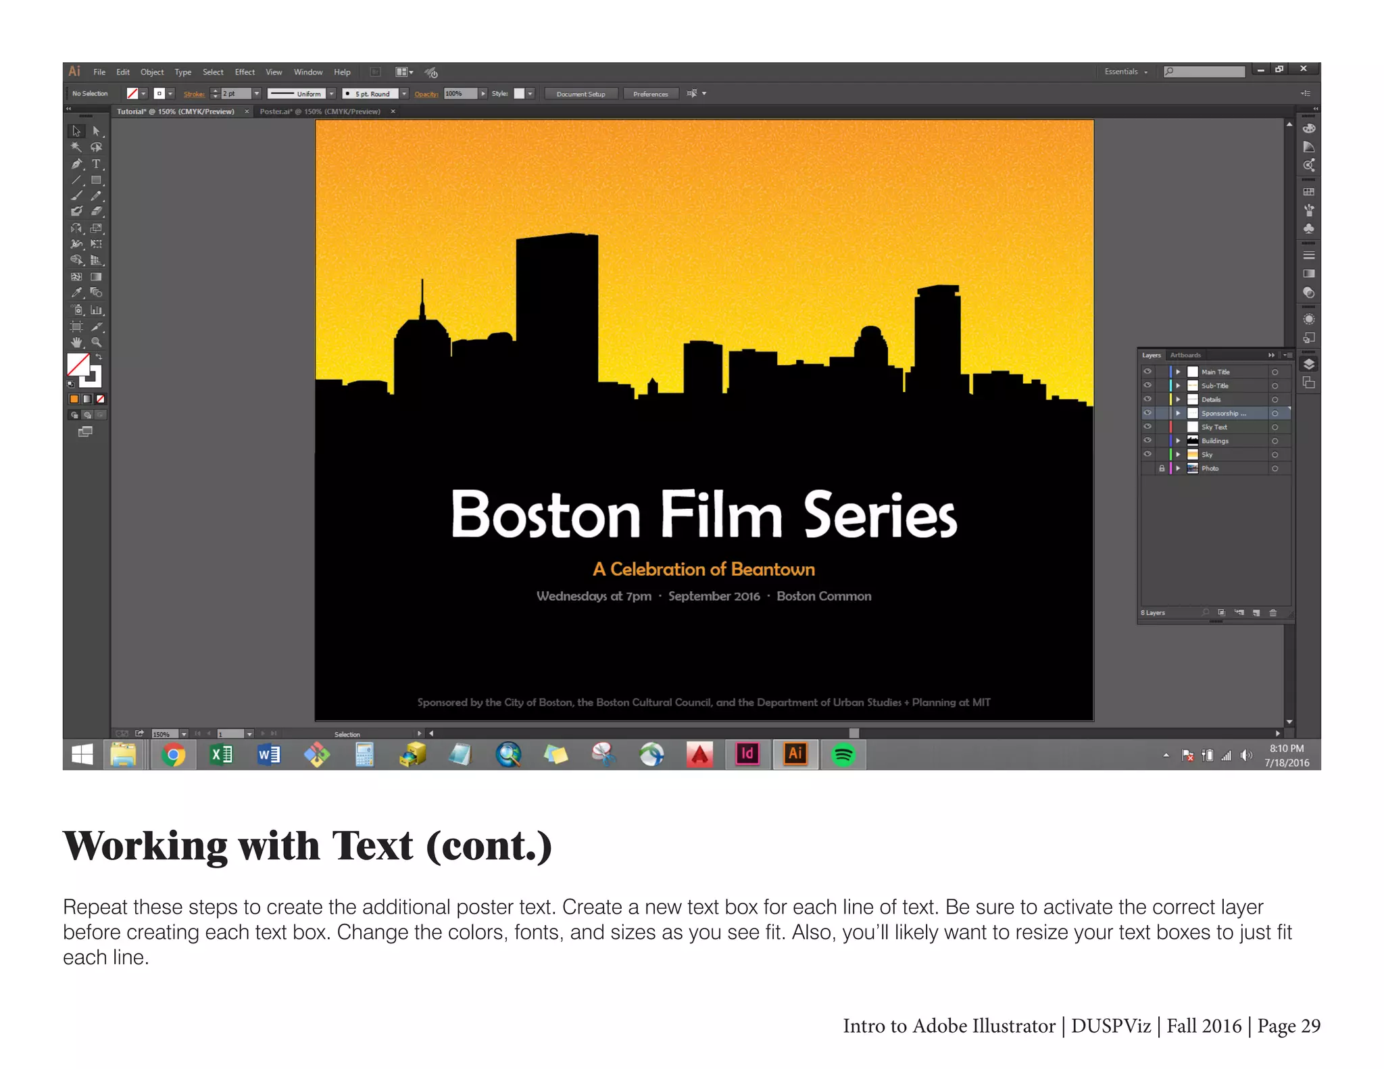Image resolution: width=1384 pixels, height=1069 pixels.
Task: Click the Stroke label link
Action: 194,94
